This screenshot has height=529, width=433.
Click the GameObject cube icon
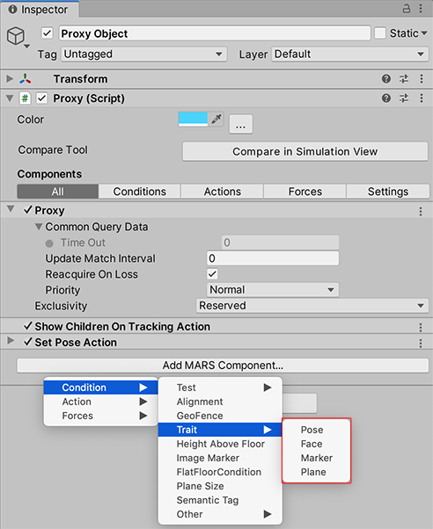point(16,35)
